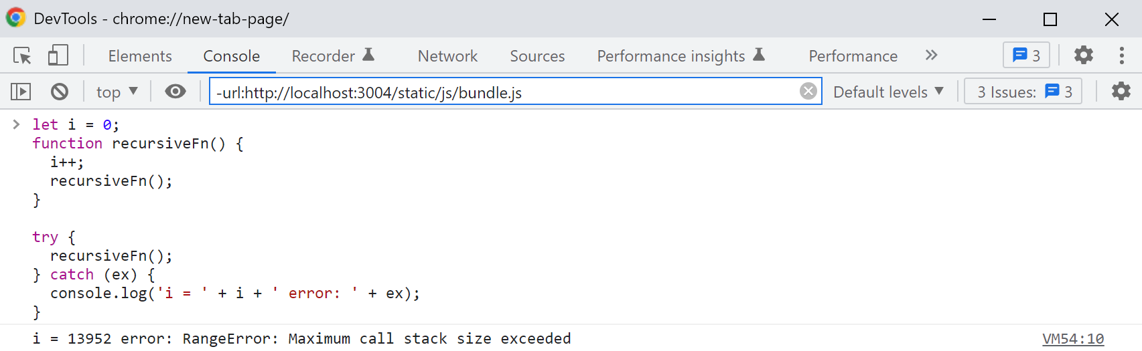
Task: Open the Network tab
Action: click(x=447, y=56)
